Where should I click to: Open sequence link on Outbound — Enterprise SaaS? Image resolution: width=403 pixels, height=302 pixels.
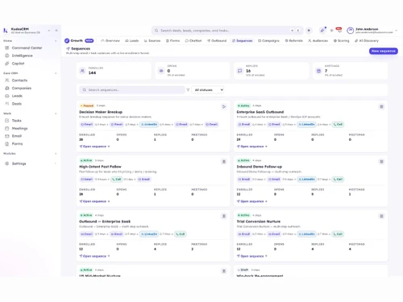(x=94, y=256)
